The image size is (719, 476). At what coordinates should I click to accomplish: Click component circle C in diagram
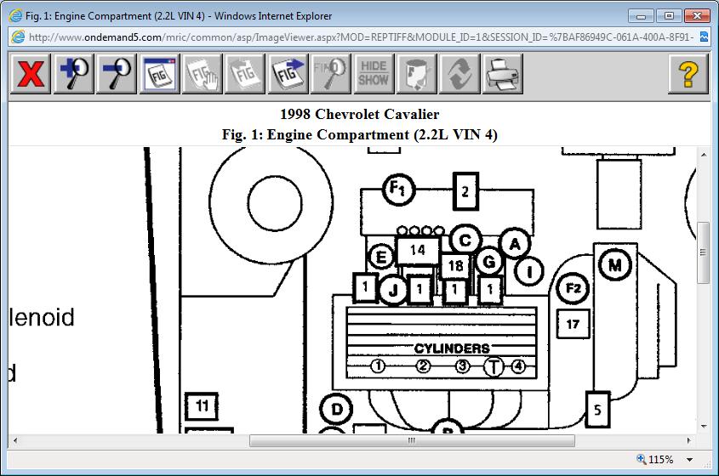465,241
